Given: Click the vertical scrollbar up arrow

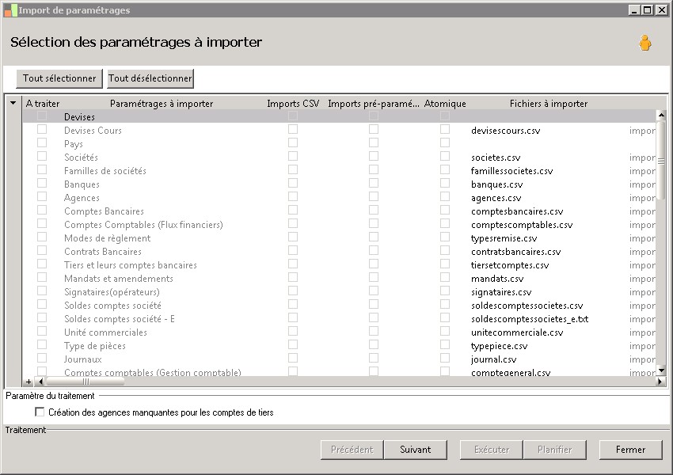Looking at the screenshot, I should tap(661, 116).
